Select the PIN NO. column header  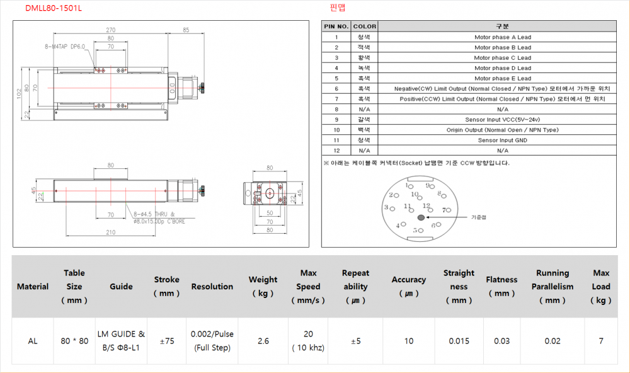click(x=336, y=26)
